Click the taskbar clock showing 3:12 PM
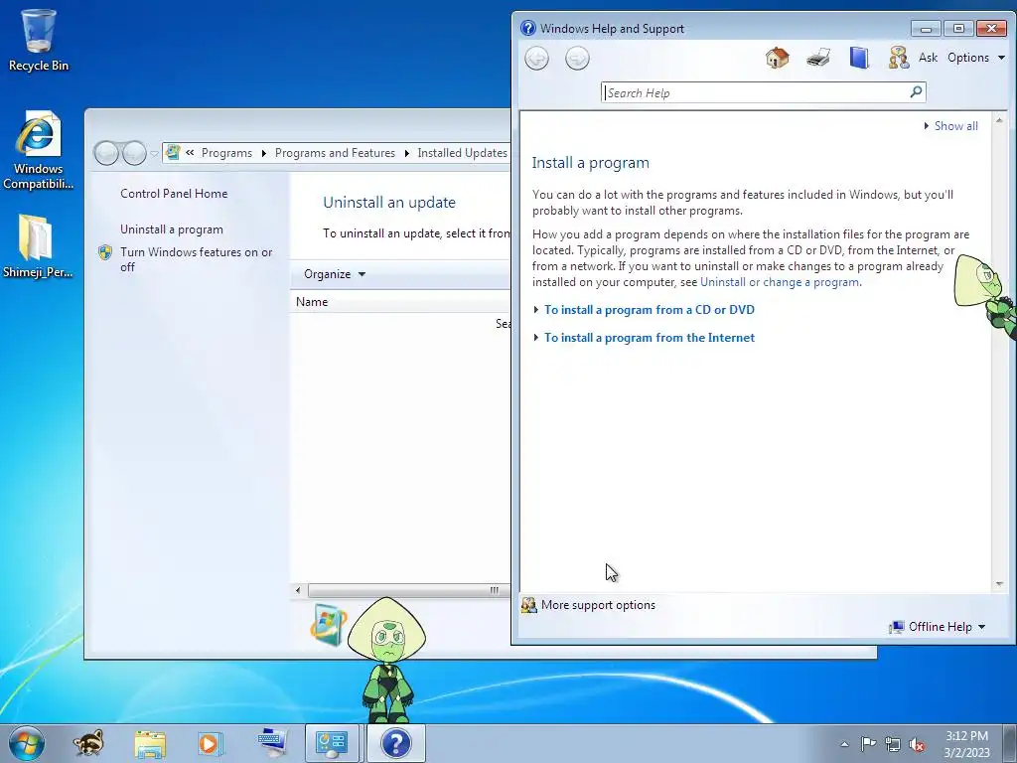1017x763 pixels. (966, 744)
